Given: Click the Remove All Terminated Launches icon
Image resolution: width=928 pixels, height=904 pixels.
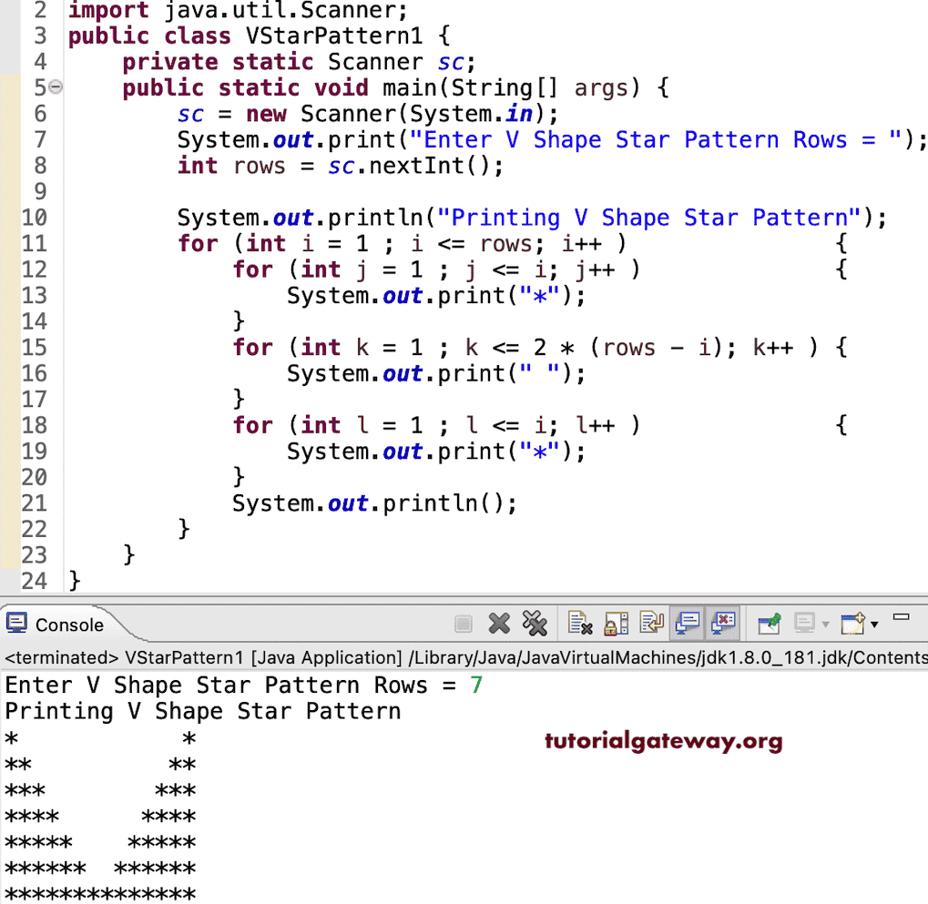Looking at the screenshot, I should (535, 623).
